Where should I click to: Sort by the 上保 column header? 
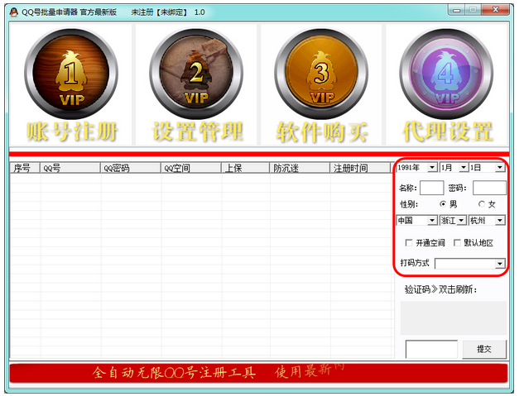(245, 168)
